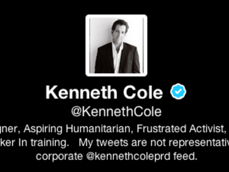Click the Frustrated Activist bio text
The width and height of the screenshot is (229, 172).
181,128
